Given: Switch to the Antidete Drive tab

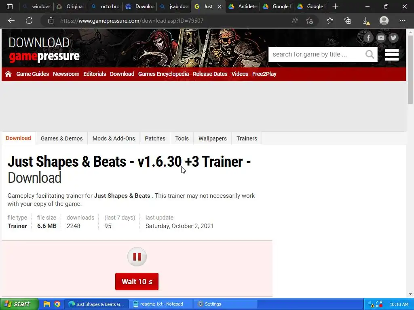Looking at the screenshot, I should 243,6.
